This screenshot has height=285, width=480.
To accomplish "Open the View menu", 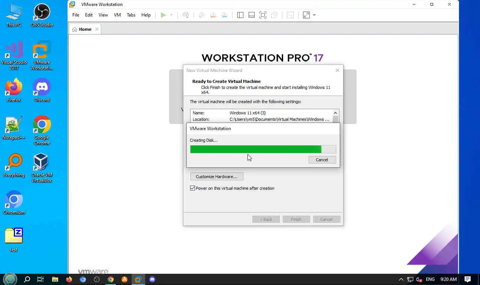I will 103,15.
